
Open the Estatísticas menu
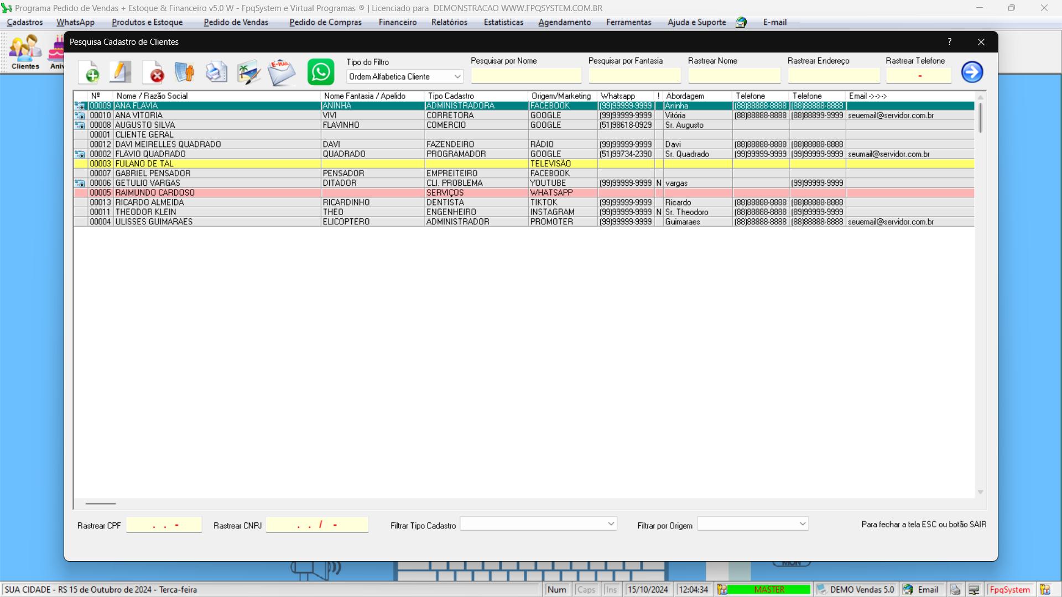click(x=503, y=23)
